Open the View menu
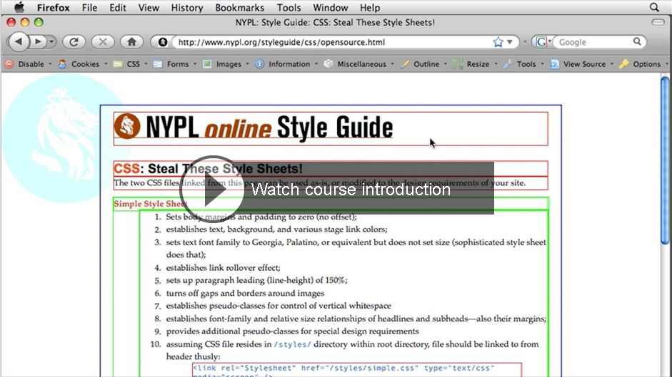The height and width of the screenshot is (377, 672). point(149,8)
